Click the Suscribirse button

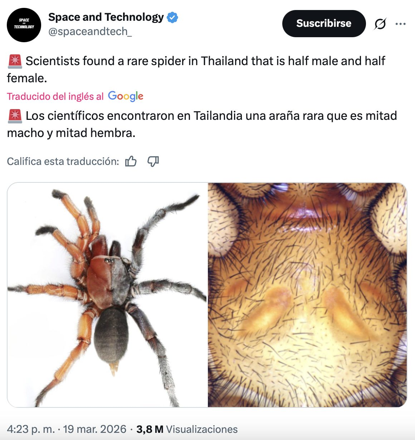click(324, 24)
